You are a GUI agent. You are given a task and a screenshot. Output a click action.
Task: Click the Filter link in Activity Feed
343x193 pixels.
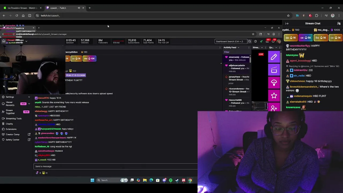click(x=227, y=52)
